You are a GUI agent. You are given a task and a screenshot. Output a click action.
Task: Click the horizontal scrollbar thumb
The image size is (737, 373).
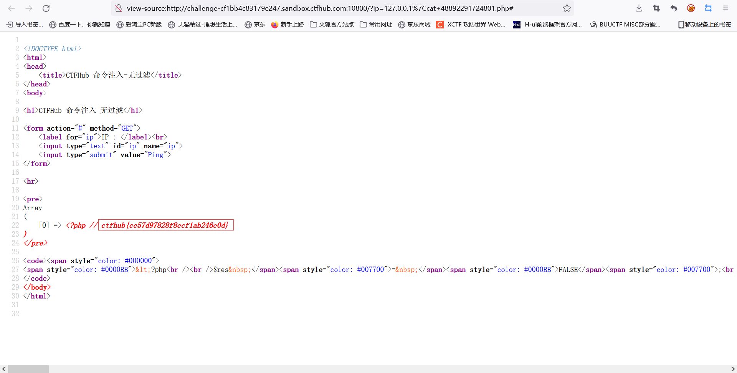tap(28, 369)
